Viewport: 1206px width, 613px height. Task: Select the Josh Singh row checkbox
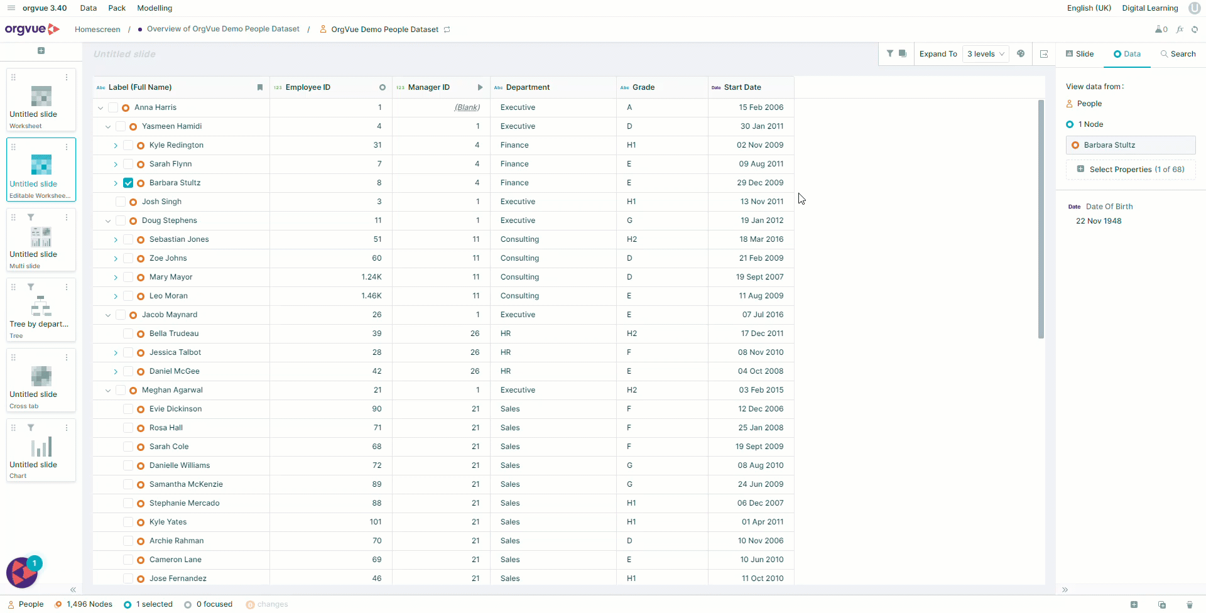point(121,202)
